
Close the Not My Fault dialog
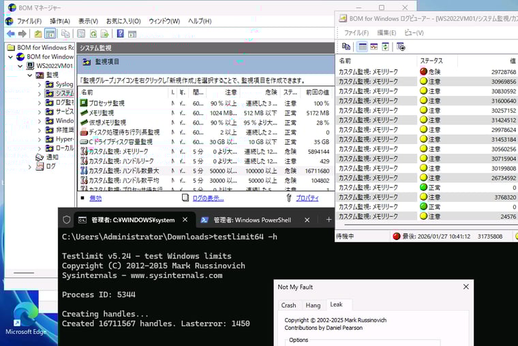coord(466,287)
